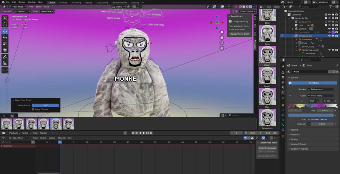This screenshot has width=340, height=174.
Task: Open the RGB color mode dropdown
Action: (x=314, y=101)
